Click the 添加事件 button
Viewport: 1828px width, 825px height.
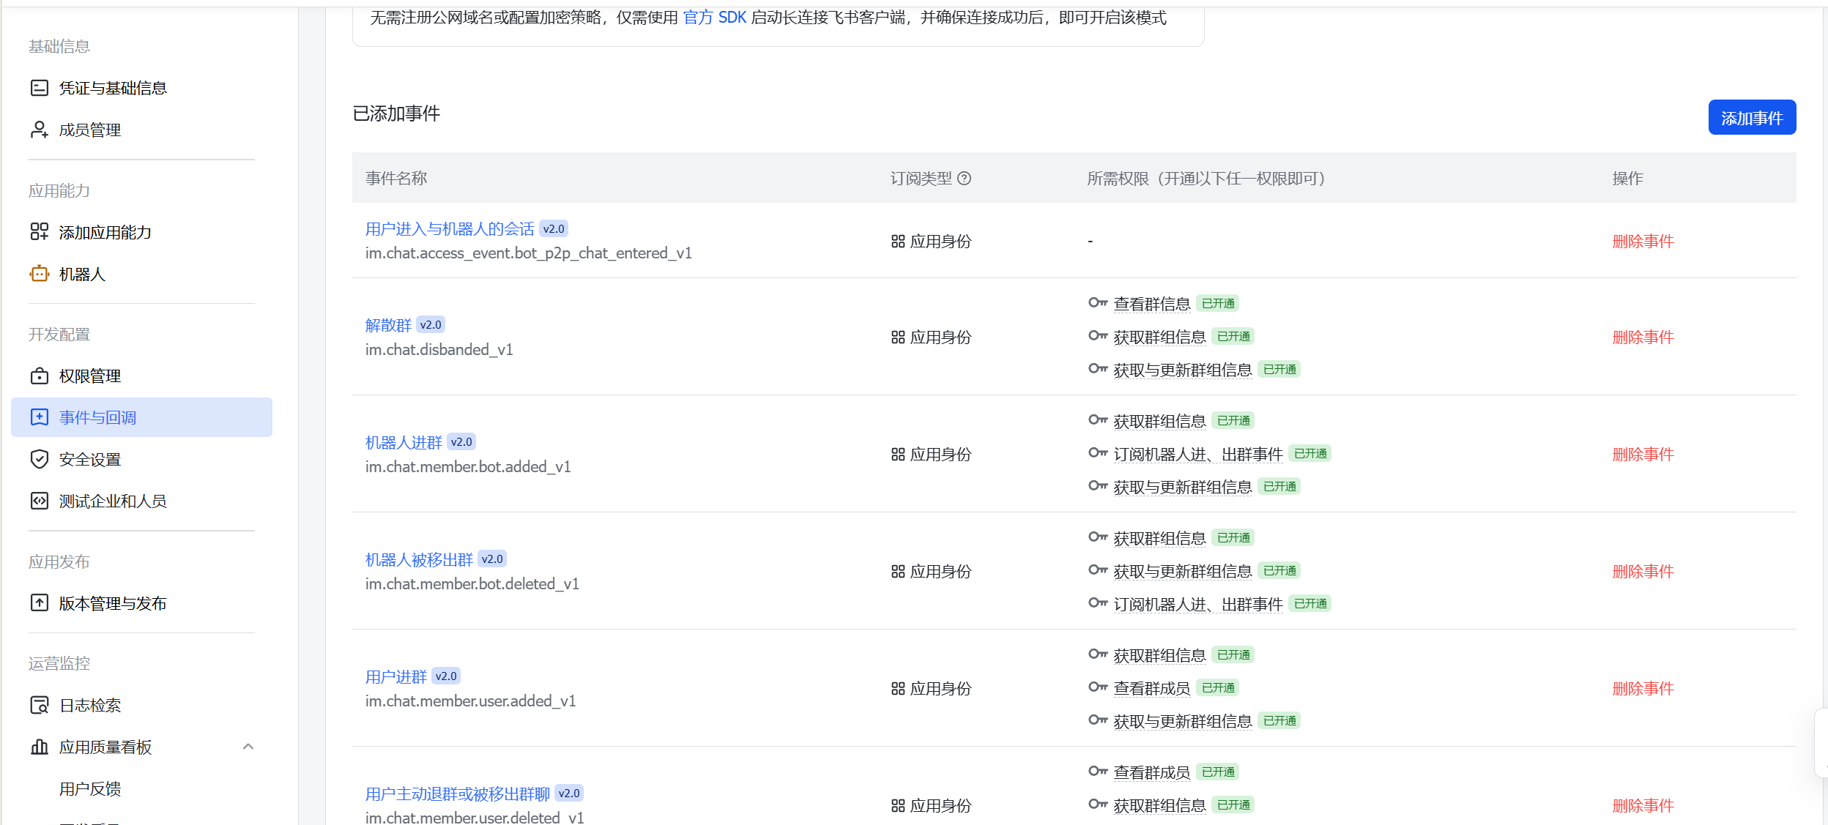pos(1751,118)
